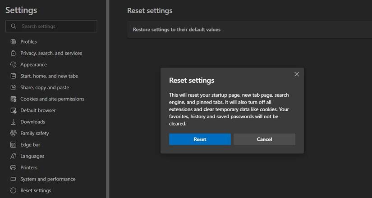Image resolution: width=372 pixels, height=198 pixels.
Task: Click the Privacy, search, and services lock icon
Action: coord(13,53)
